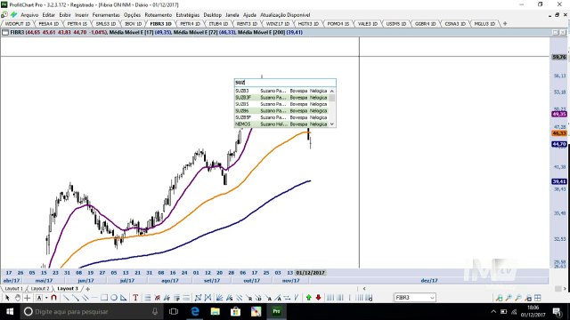Click zoom out magnifier icon

tap(518, 298)
